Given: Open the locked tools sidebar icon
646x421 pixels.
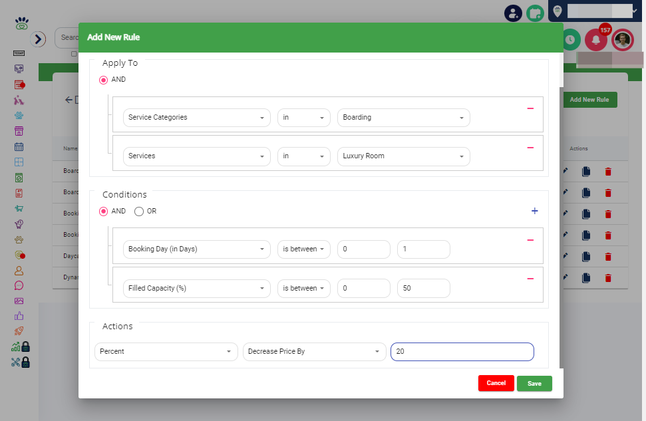Looking at the screenshot, I should coord(21,362).
